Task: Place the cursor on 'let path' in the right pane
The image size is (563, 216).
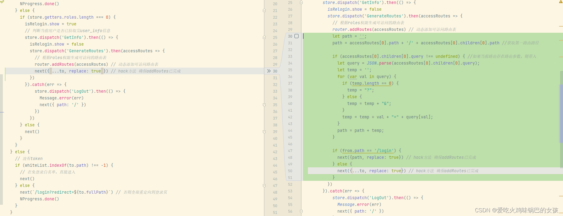Action: pyautogui.click(x=342, y=36)
